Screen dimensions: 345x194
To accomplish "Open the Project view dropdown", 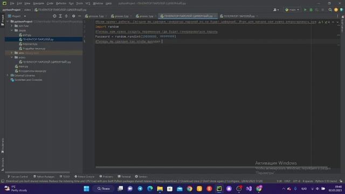I will pos(17,16).
